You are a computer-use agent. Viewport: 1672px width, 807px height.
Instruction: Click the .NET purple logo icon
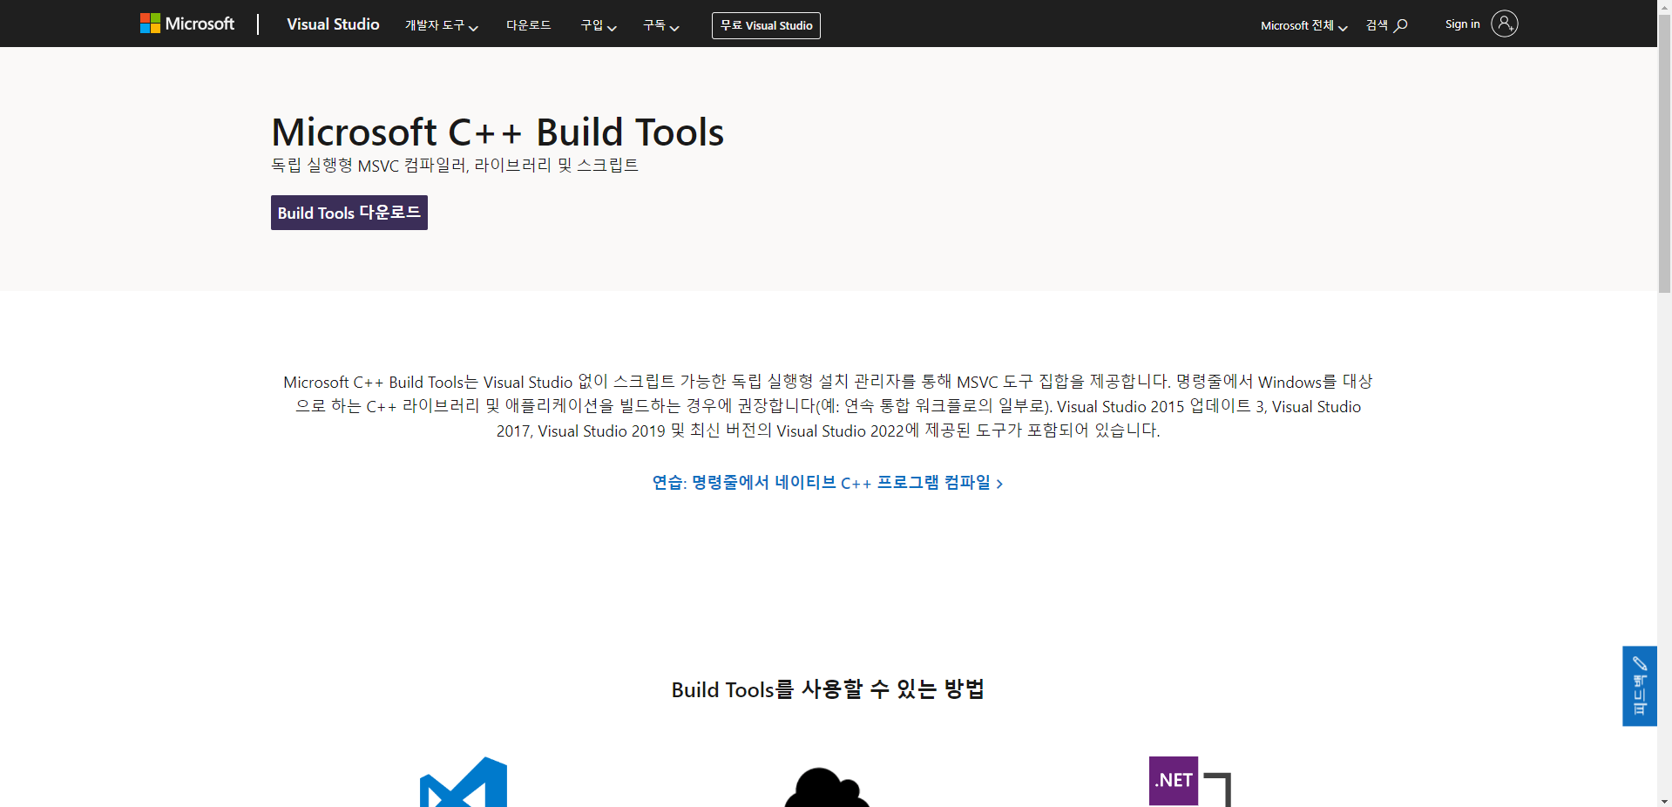pyautogui.click(x=1173, y=781)
